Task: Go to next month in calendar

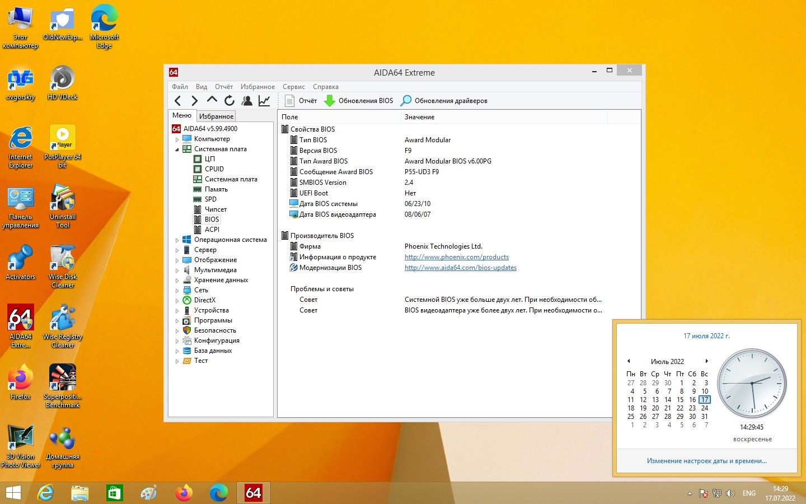Action: pos(707,361)
